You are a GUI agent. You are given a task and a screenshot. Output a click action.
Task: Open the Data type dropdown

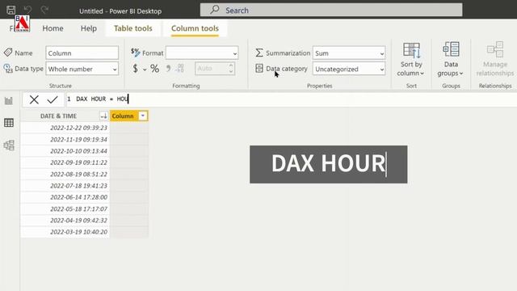point(82,69)
